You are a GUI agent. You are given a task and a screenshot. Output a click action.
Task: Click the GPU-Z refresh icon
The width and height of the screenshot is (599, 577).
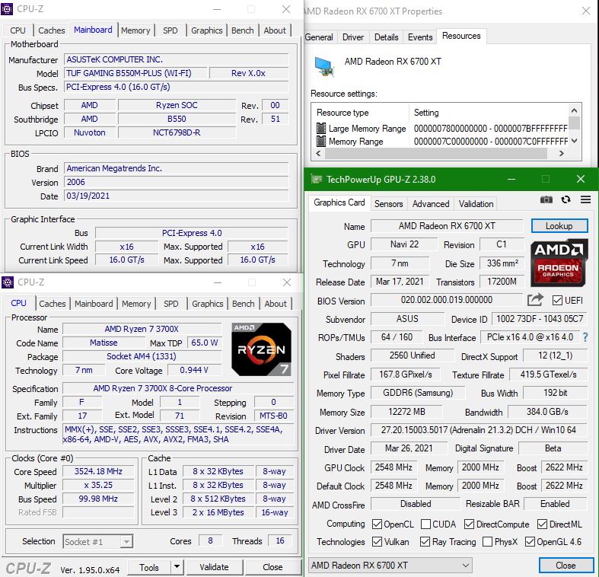[x=566, y=199]
